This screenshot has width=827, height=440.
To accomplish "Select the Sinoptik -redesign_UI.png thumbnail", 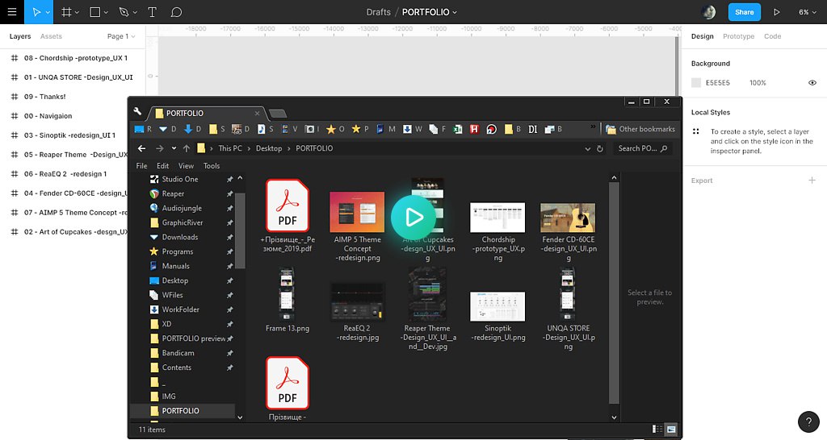I will tap(497, 306).
